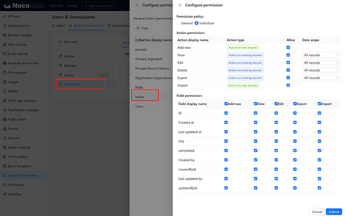Click the System settings gear icon

pos(4,147)
